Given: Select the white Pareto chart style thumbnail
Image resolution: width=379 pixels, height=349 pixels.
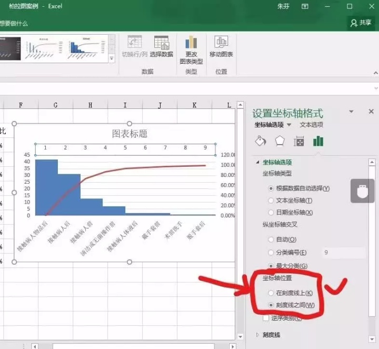Looking at the screenshot, I should pos(44,48).
